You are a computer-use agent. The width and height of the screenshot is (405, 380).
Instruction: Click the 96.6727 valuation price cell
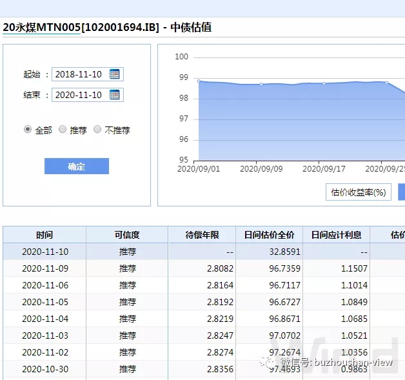[269, 302]
